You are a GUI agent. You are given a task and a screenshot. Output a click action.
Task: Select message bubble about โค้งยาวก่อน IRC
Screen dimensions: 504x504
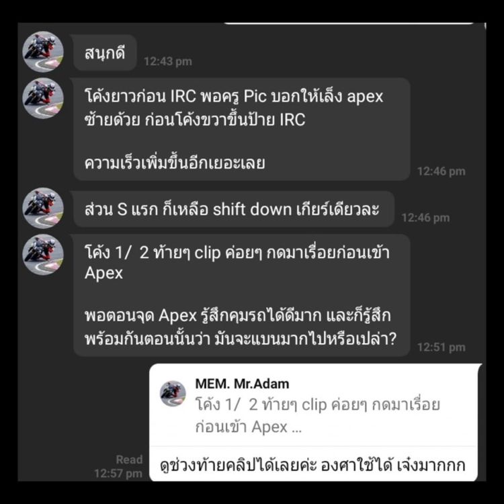coord(242,129)
